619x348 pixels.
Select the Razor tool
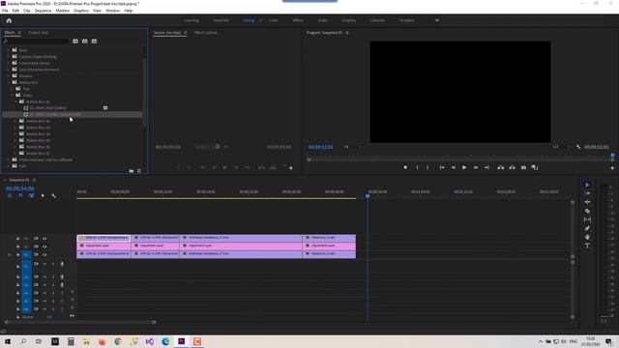point(587,211)
